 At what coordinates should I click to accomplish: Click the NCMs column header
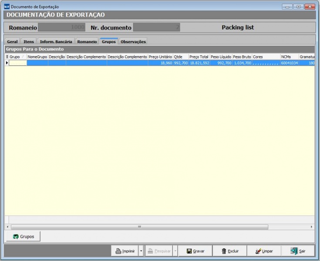pyautogui.click(x=289, y=57)
